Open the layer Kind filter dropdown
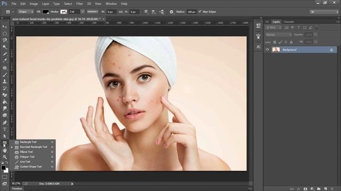 [273, 28]
